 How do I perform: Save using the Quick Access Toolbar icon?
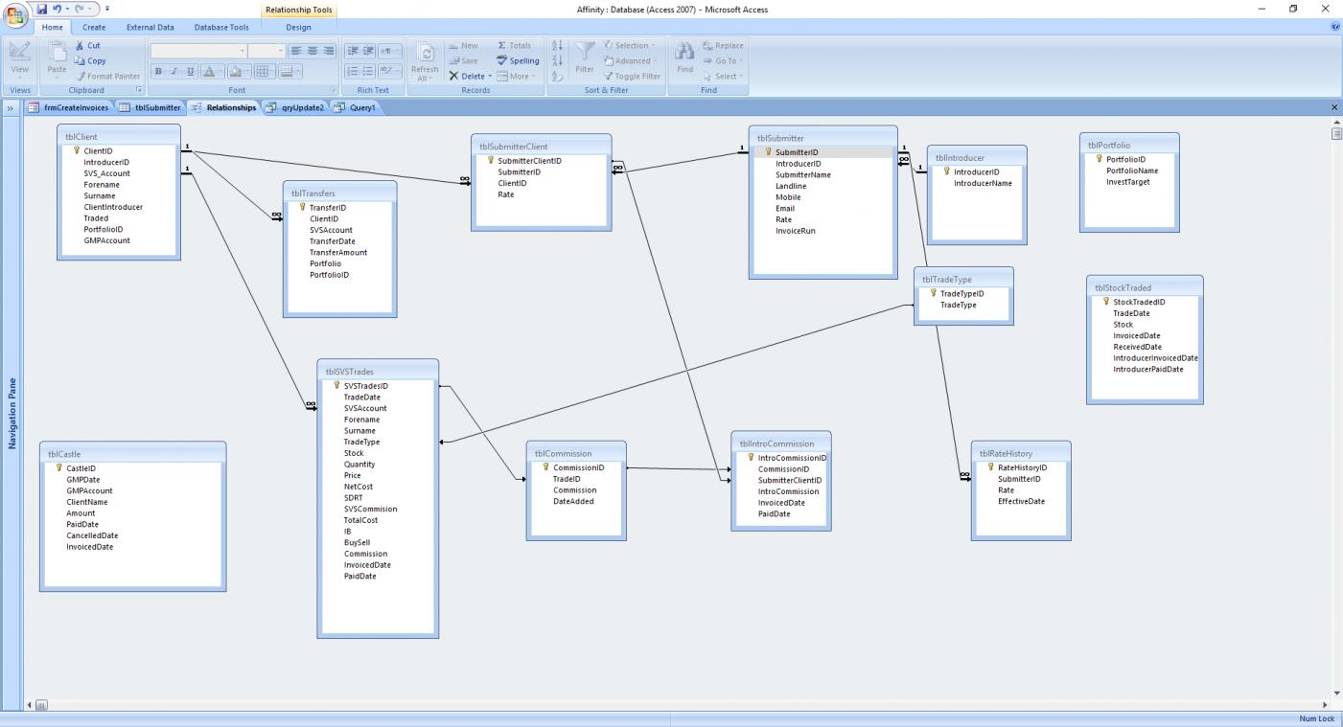coord(42,9)
